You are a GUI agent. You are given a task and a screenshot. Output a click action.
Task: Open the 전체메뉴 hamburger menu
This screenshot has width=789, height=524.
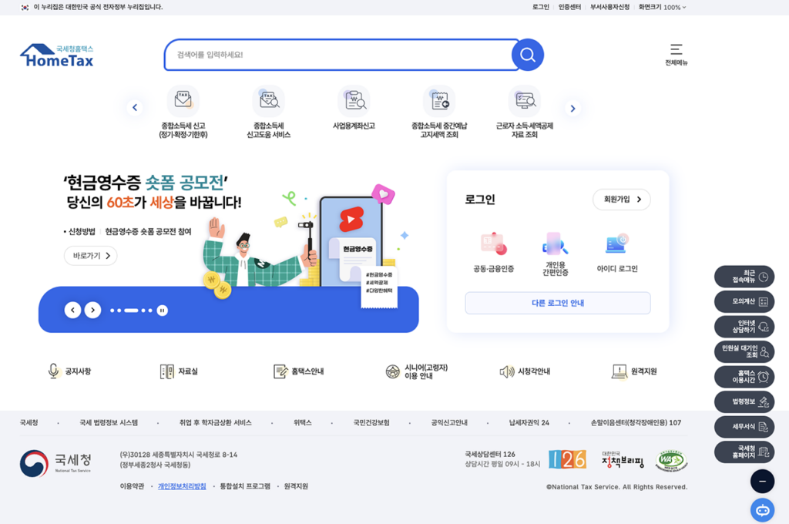[x=676, y=55]
